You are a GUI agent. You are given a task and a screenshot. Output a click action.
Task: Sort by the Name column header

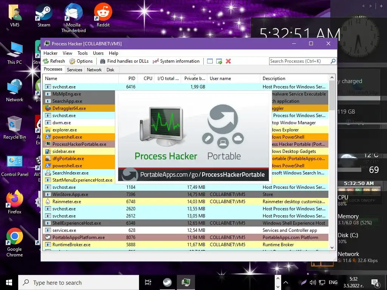(80, 79)
